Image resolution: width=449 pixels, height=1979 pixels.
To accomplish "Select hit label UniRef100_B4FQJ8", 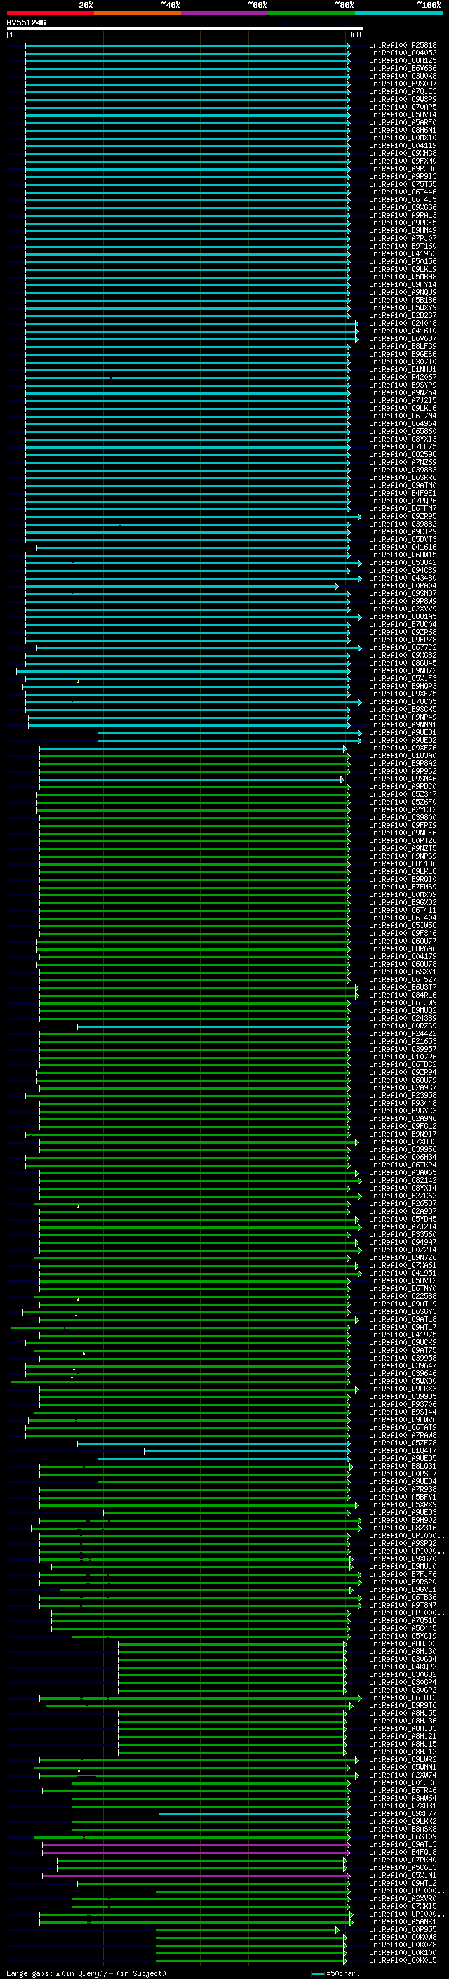I will 403,1852.
